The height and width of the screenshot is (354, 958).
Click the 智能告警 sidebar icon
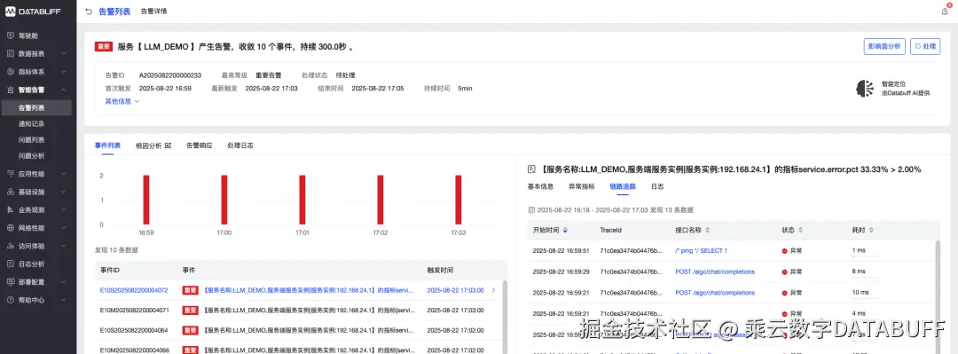11,90
